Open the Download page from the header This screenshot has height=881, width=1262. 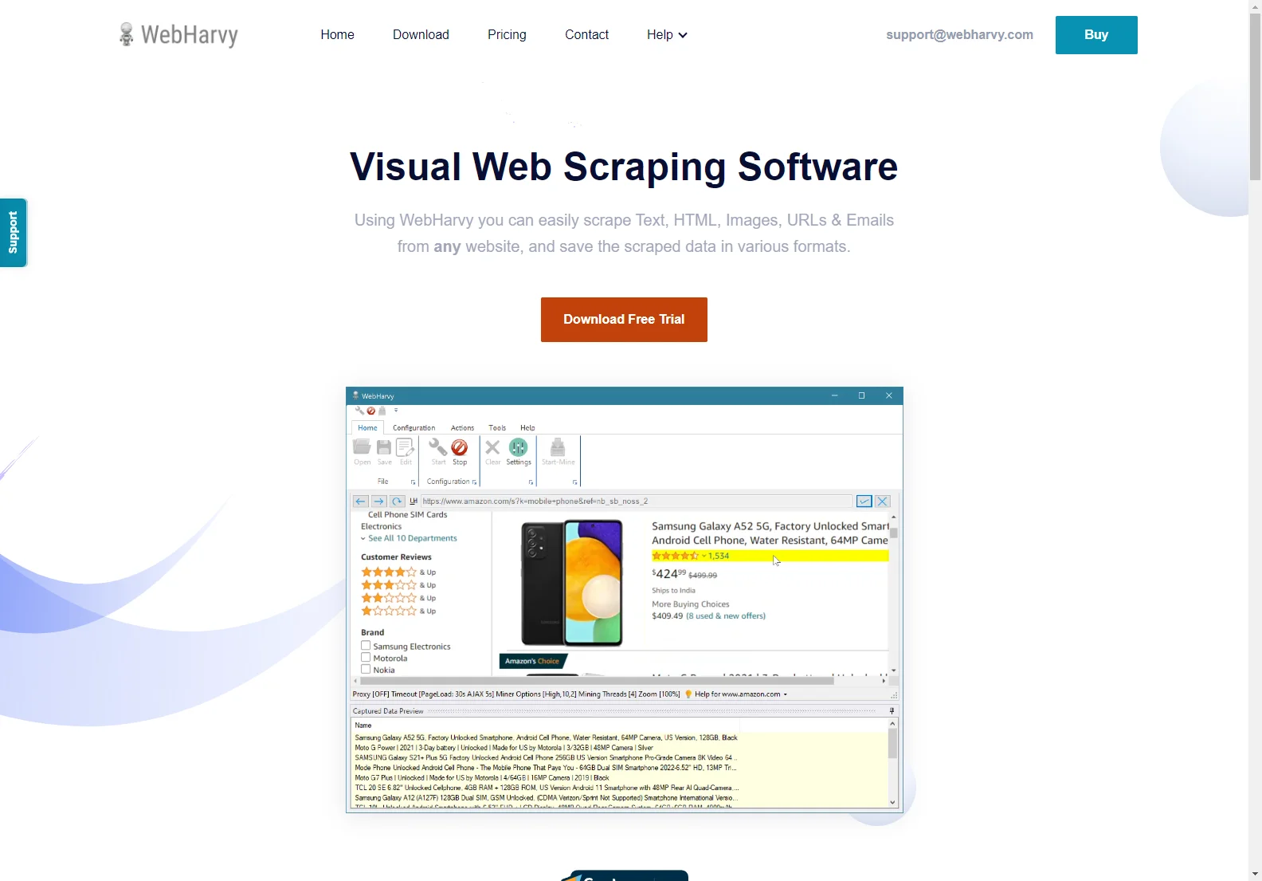(421, 34)
